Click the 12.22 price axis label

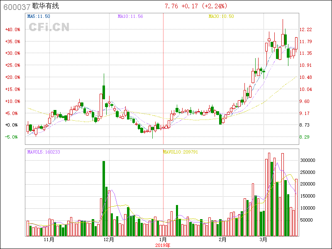click(306, 29)
